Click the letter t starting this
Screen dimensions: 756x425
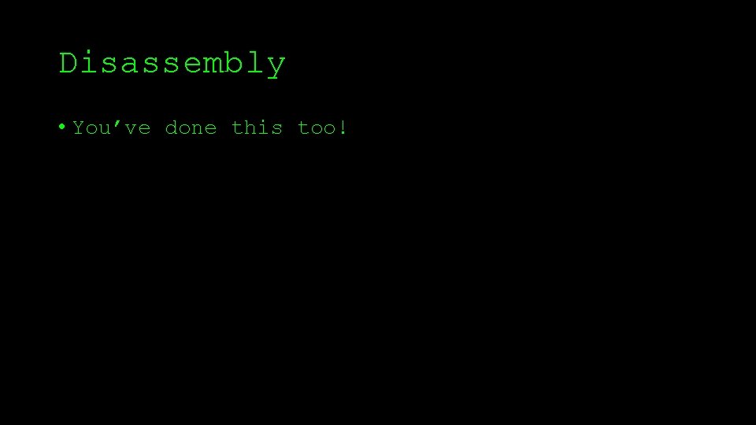[238, 128]
